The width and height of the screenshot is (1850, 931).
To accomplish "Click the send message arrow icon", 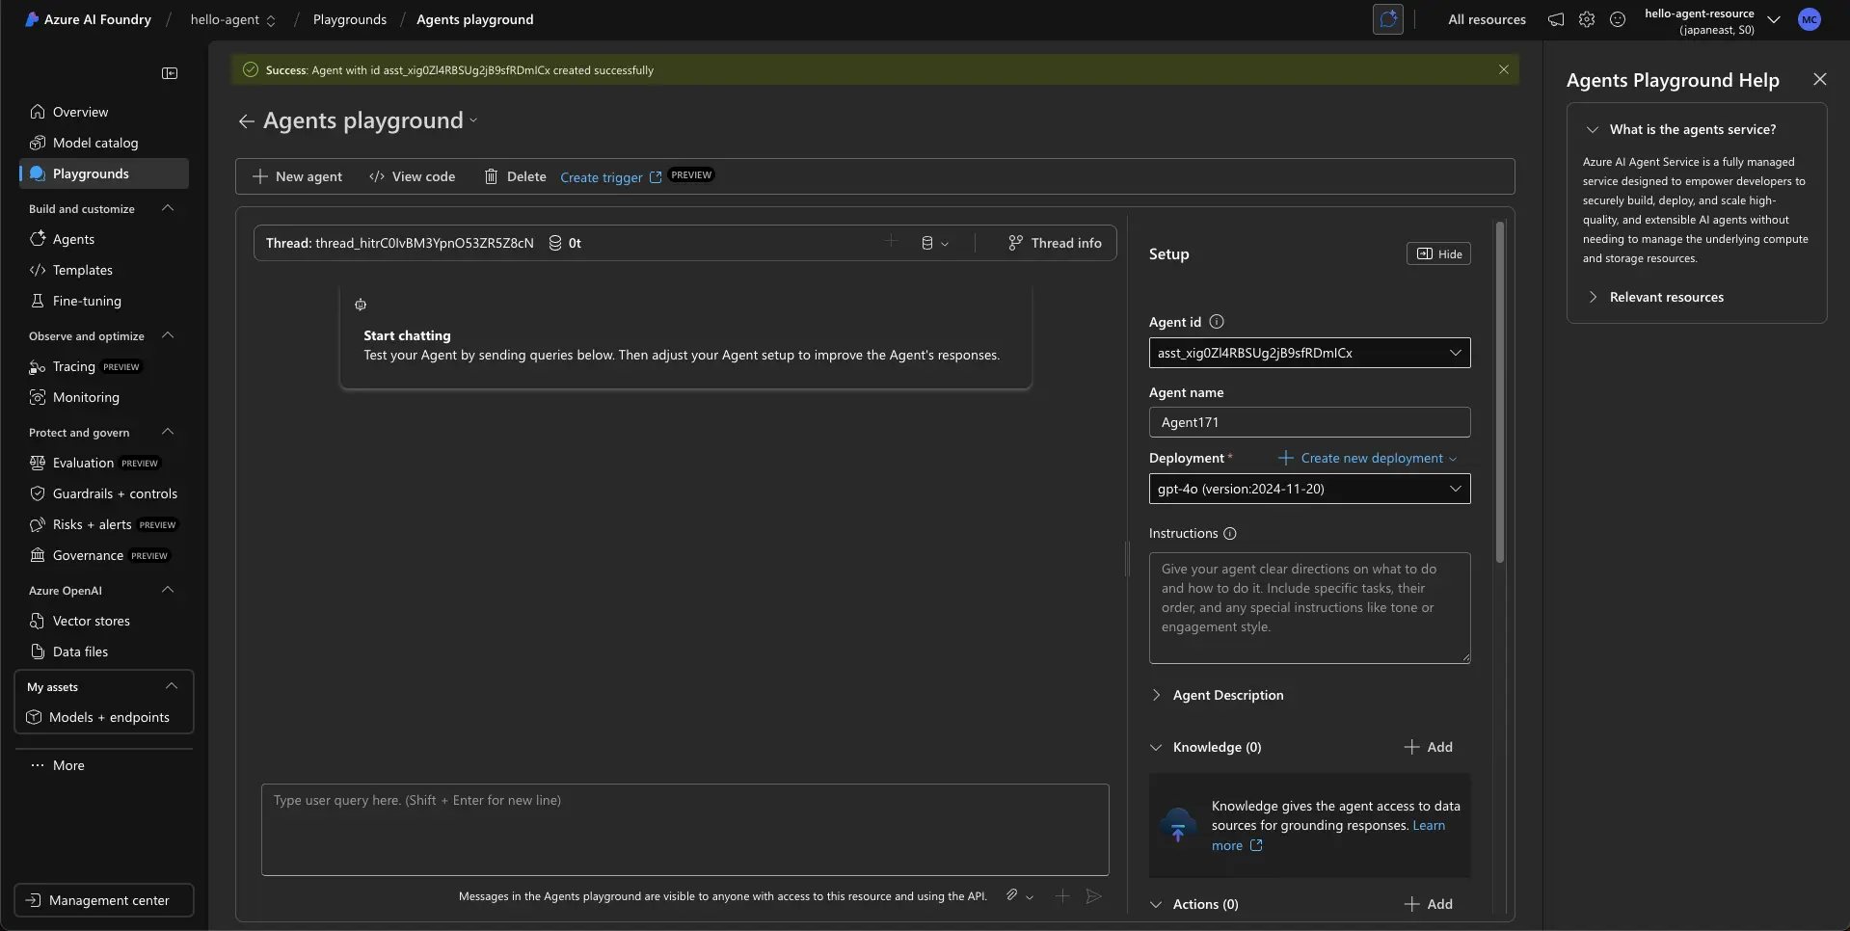I will (x=1093, y=896).
